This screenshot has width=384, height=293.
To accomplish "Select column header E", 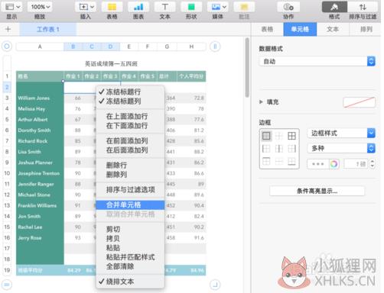I will (x=129, y=47).
